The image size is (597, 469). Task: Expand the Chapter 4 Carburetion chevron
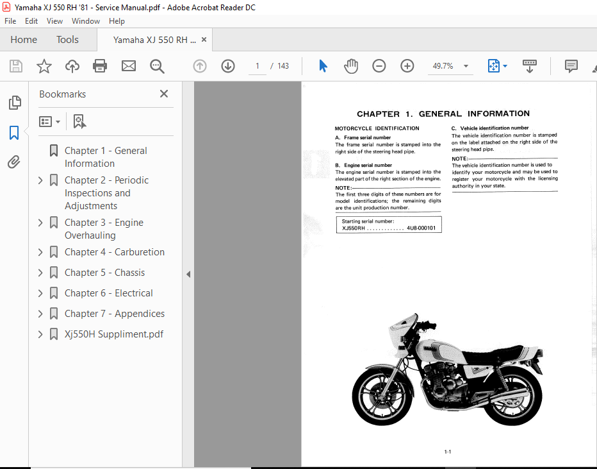tap(40, 252)
